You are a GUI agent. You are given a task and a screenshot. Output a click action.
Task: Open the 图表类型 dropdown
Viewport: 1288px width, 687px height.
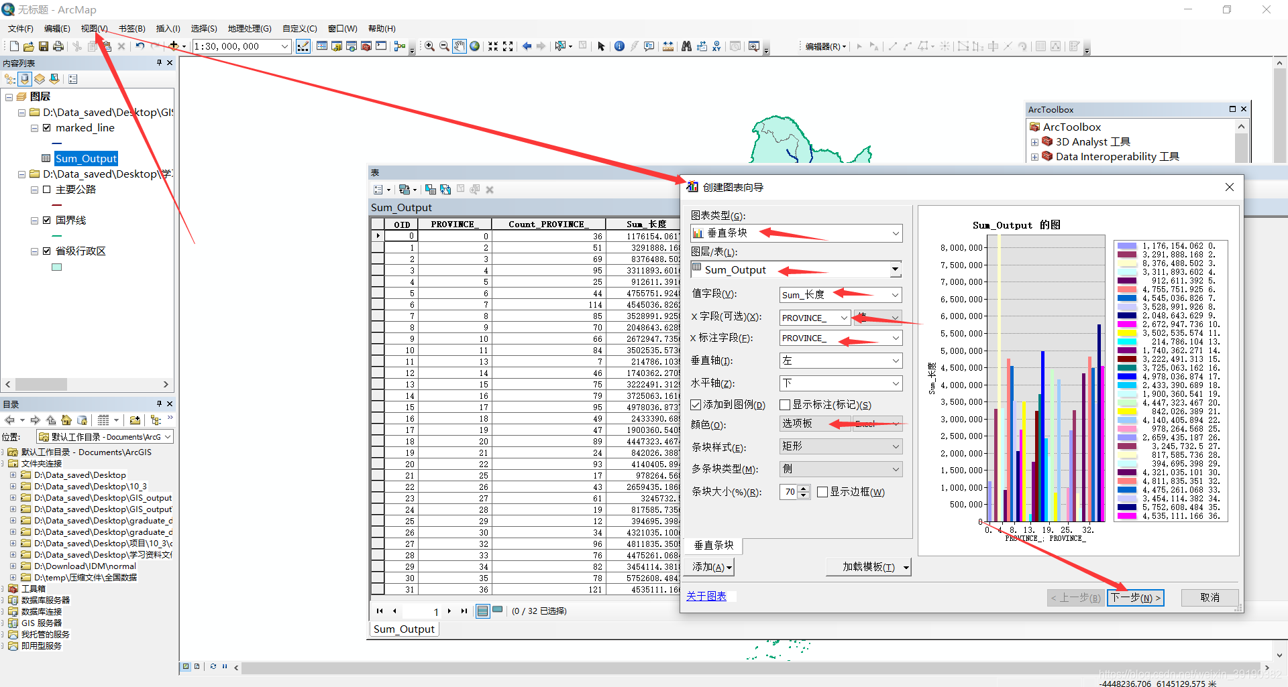point(797,233)
